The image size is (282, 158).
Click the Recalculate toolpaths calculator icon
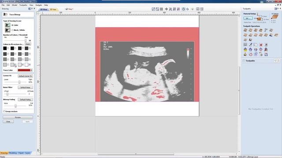click(x=266, y=45)
